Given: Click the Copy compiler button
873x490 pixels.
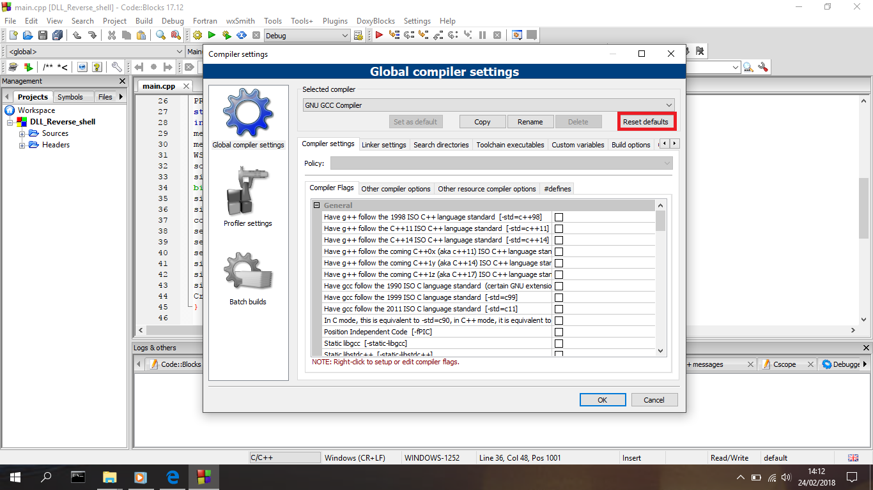Looking at the screenshot, I should (x=483, y=122).
